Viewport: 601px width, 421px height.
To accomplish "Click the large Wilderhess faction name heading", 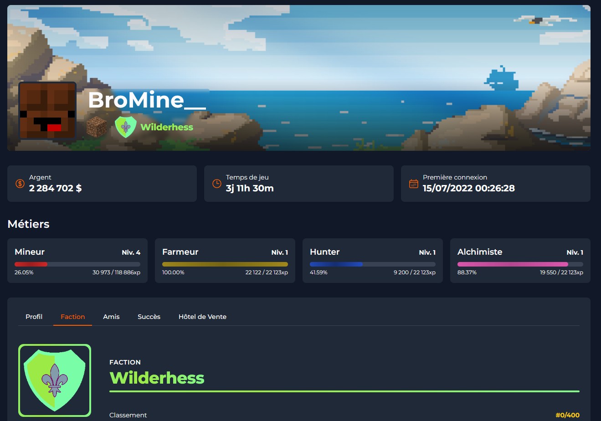I will pos(157,378).
